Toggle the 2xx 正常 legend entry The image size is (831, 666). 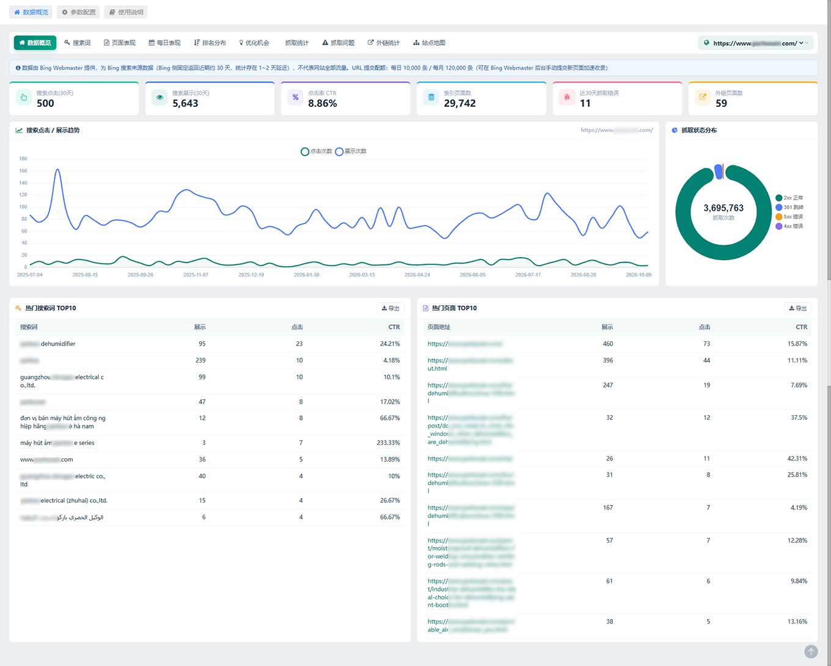[789, 198]
